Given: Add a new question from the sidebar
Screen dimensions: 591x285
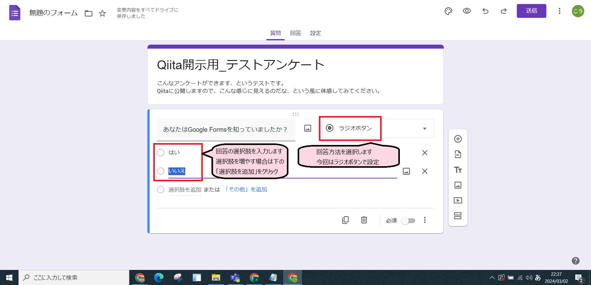Looking at the screenshot, I should 458,139.
